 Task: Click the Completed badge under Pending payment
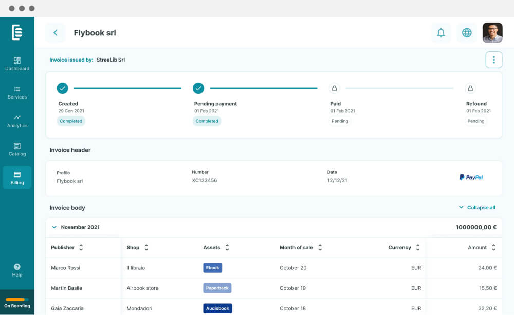coord(207,121)
